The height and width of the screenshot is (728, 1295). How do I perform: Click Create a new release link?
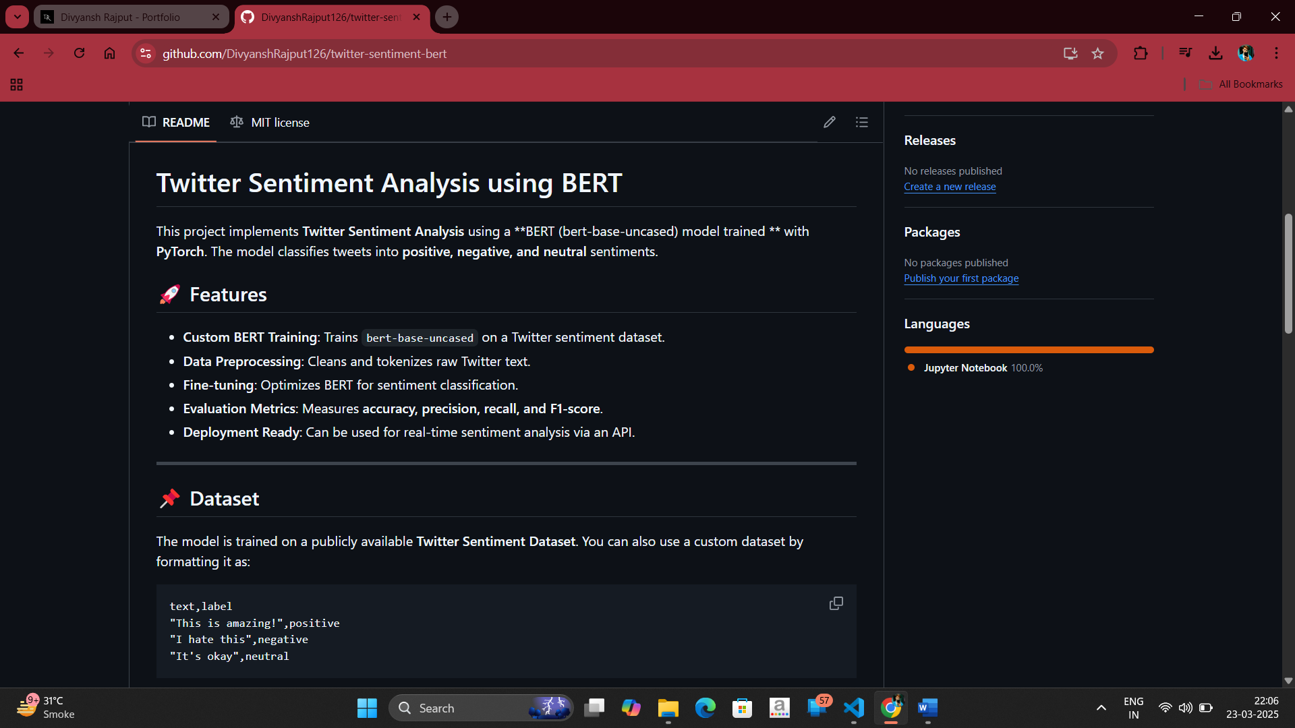coord(950,187)
